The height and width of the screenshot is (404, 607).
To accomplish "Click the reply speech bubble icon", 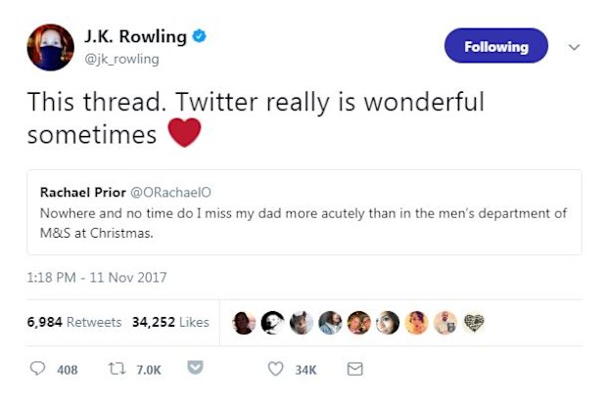I will point(37,369).
